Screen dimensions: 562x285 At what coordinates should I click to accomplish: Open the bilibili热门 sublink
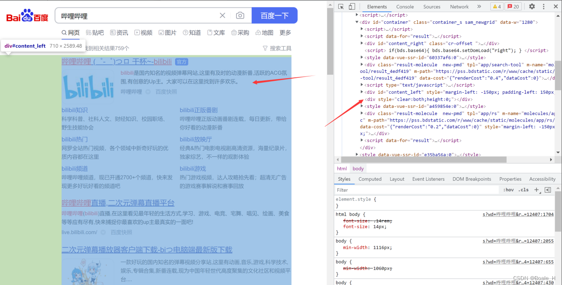tap(75, 139)
